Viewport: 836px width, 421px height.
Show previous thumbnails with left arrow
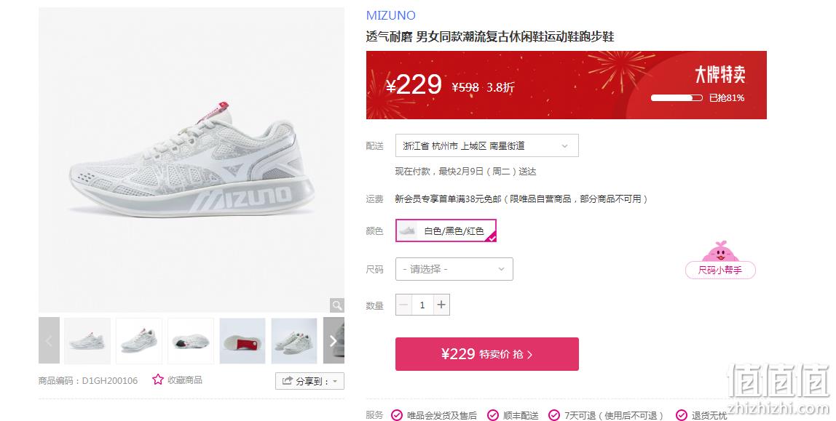coord(49,340)
